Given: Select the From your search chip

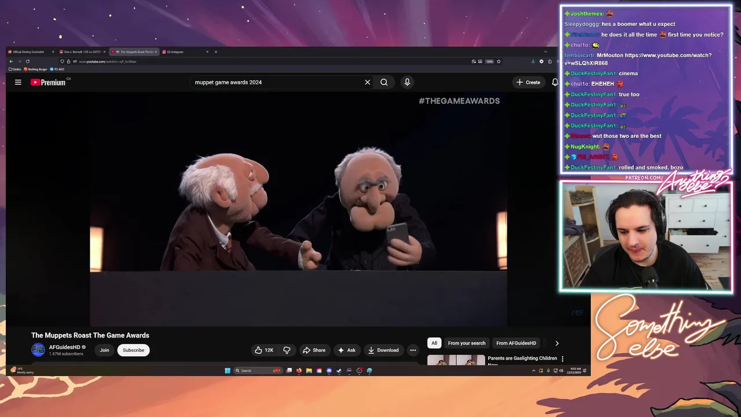Looking at the screenshot, I should pos(467,343).
